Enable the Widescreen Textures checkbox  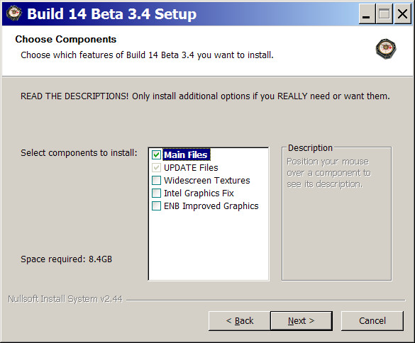click(156, 181)
